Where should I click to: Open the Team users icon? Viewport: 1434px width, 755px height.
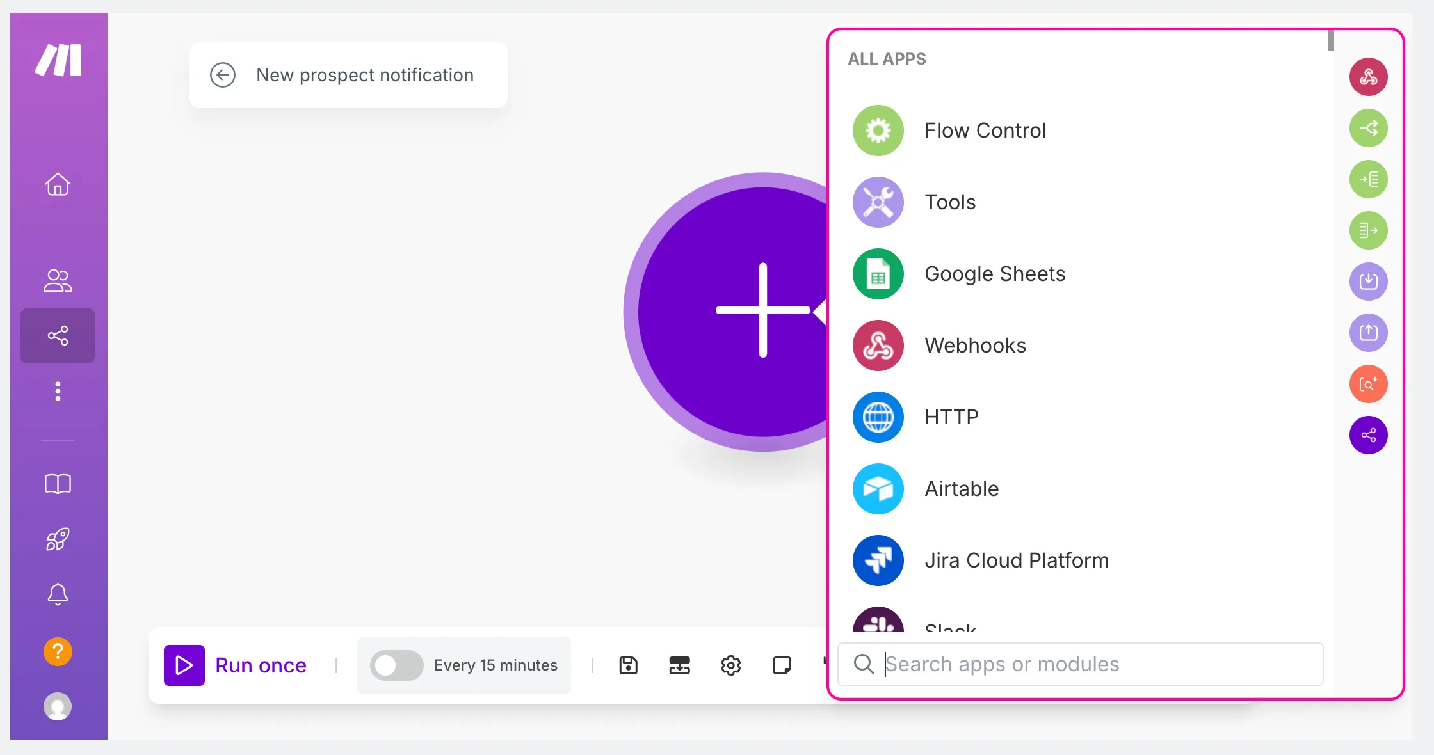(x=58, y=280)
